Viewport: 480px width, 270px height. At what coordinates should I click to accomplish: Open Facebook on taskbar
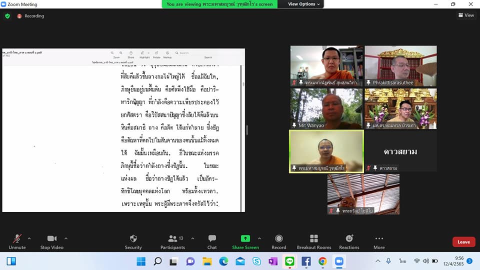306,261
